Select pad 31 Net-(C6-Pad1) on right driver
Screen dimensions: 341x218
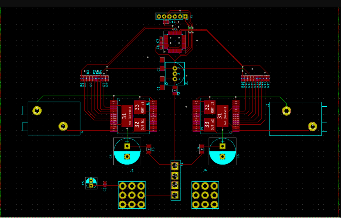tap(222, 116)
